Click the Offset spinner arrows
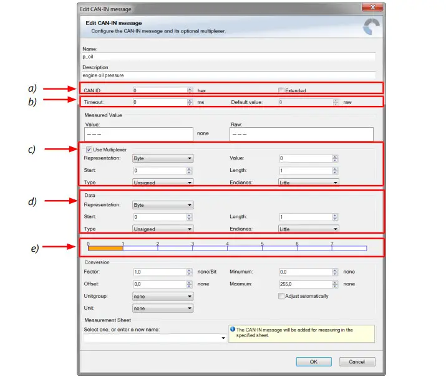 190,284
